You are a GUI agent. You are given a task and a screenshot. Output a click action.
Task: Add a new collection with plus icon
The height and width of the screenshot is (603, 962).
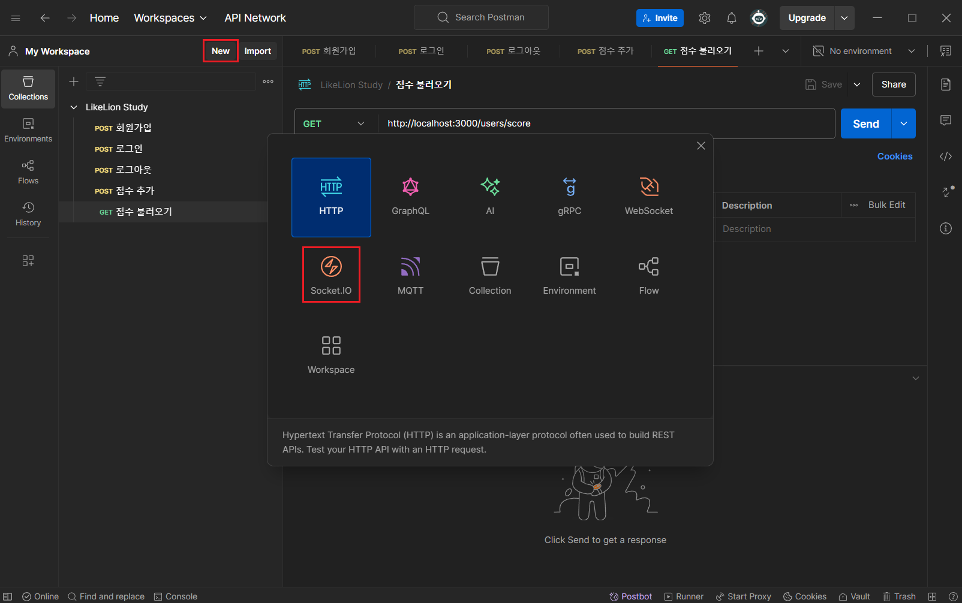74,82
